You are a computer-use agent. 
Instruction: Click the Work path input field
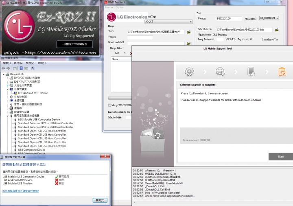point(156,32)
